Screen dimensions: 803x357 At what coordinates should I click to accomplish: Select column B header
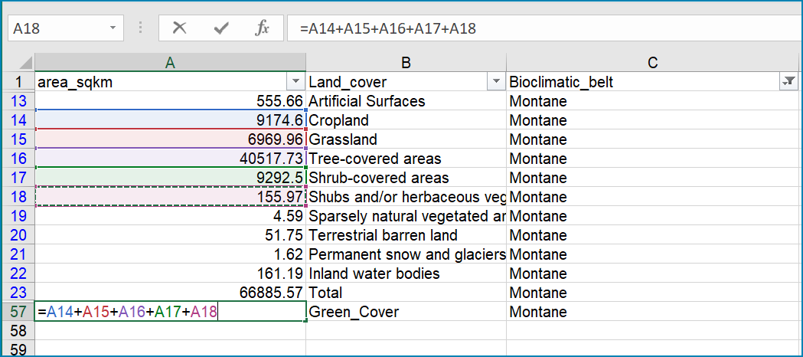(x=406, y=63)
